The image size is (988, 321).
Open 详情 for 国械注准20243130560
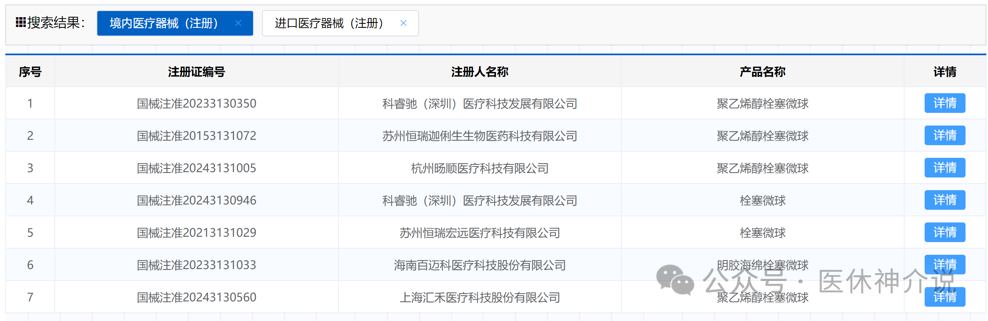[945, 297]
